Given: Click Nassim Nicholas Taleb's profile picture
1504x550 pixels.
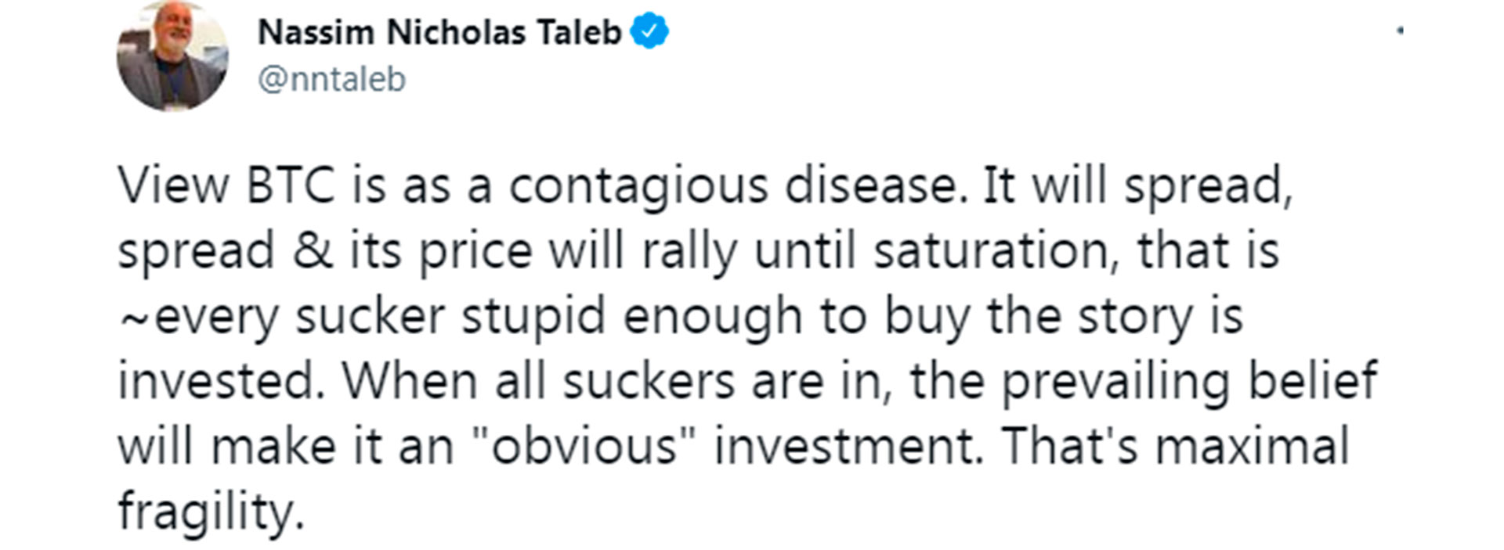Looking at the screenshot, I should (x=172, y=56).
